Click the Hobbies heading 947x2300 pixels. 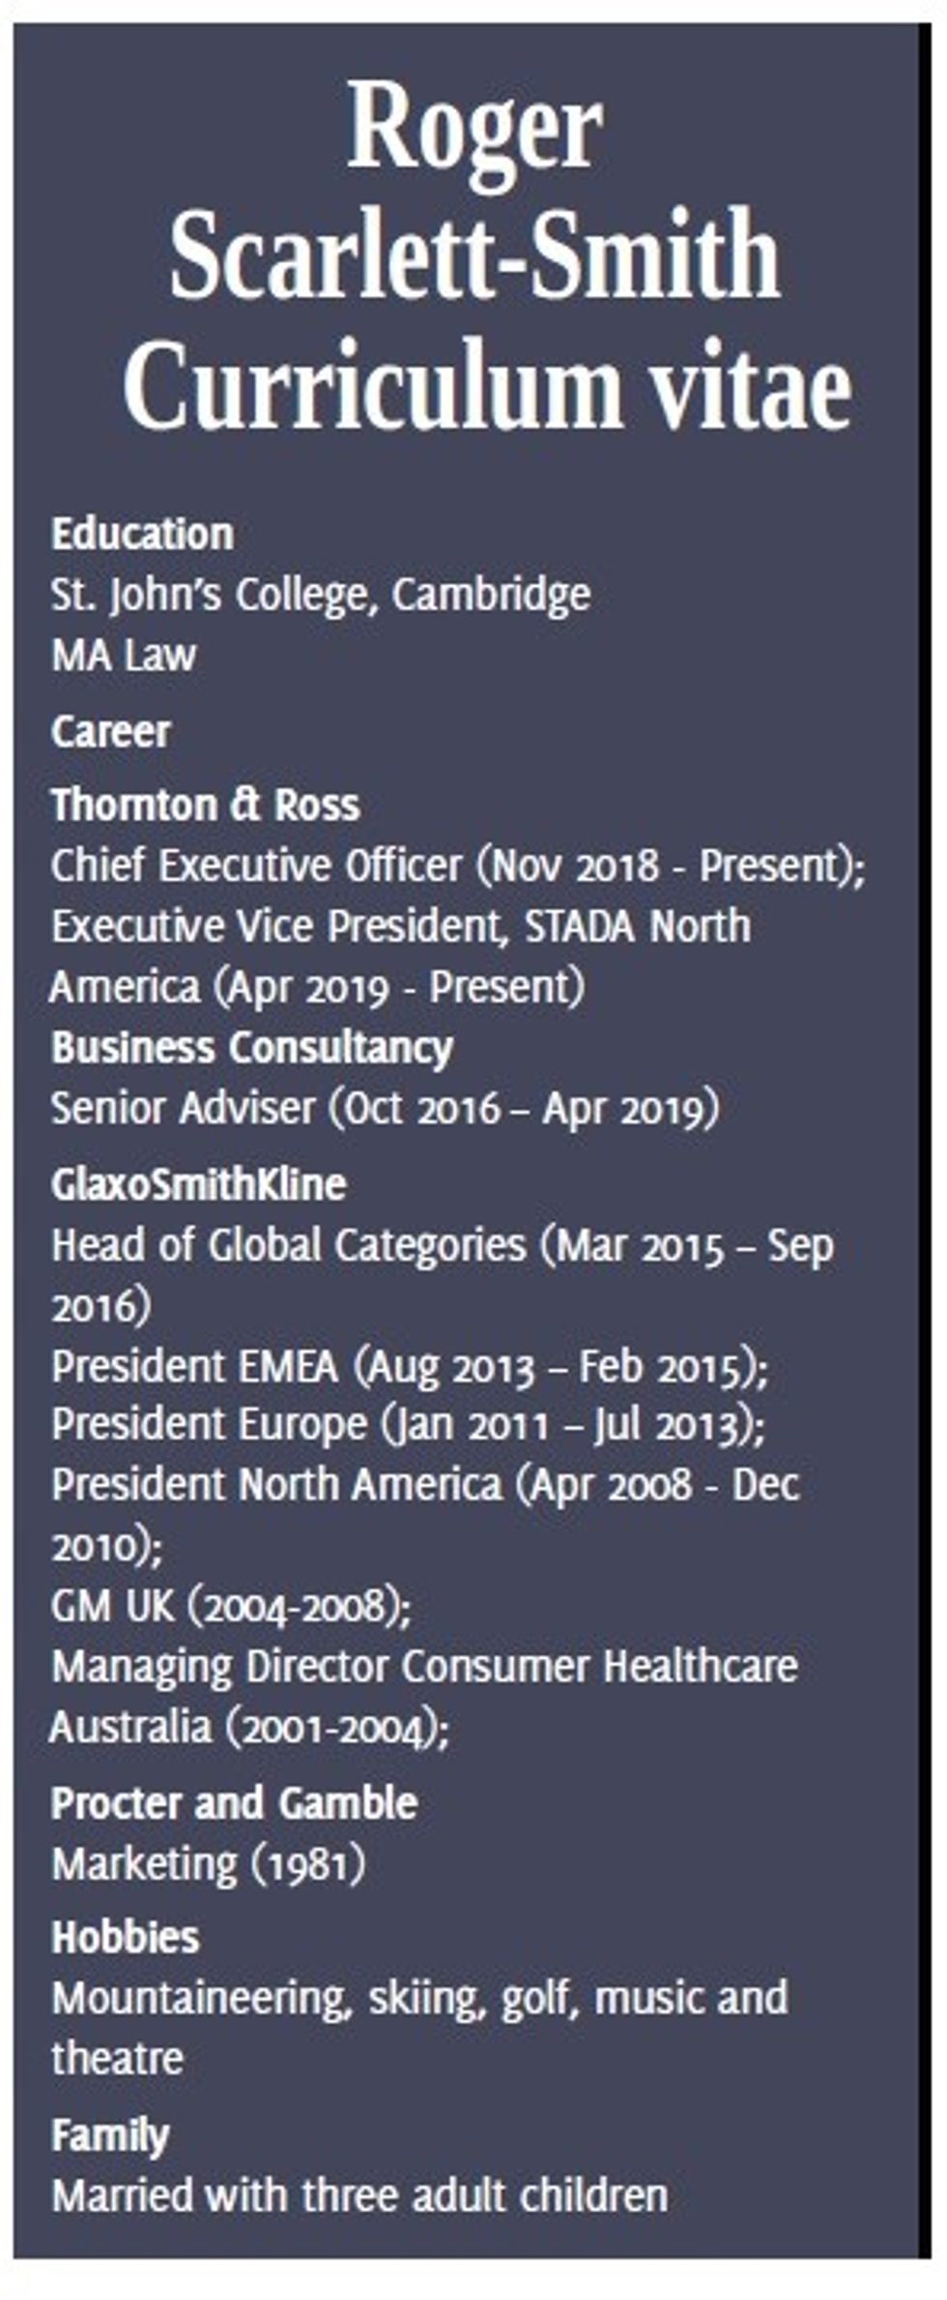point(125,1936)
